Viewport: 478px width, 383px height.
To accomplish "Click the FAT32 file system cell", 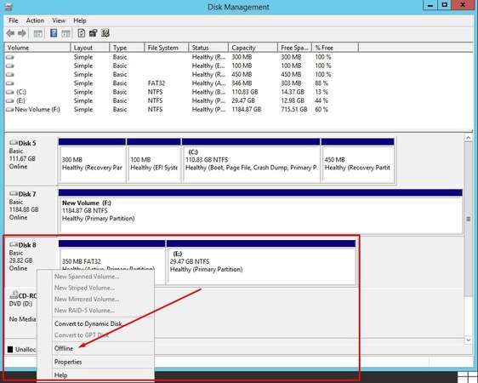I will pos(156,83).
